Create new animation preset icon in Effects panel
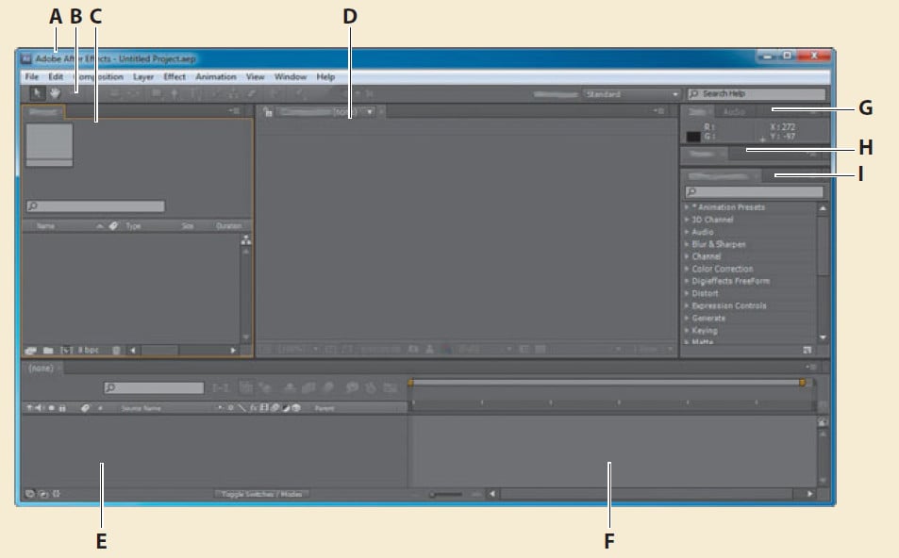This screenshot has width=899, height=558. [x=807, y=350]
